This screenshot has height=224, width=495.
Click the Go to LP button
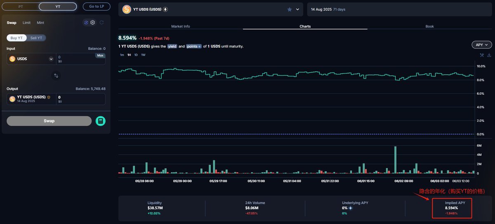point(97,7)
